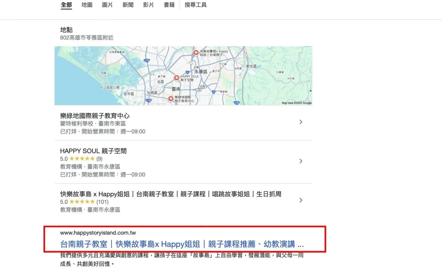Switch to the 書籍 tab
442x278 pixels.
169,5
